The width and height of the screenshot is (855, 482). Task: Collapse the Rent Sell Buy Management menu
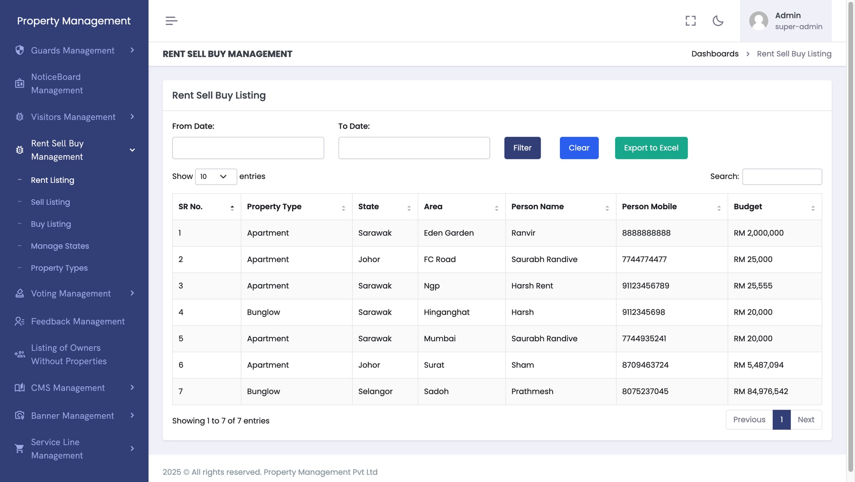[132, 150]
